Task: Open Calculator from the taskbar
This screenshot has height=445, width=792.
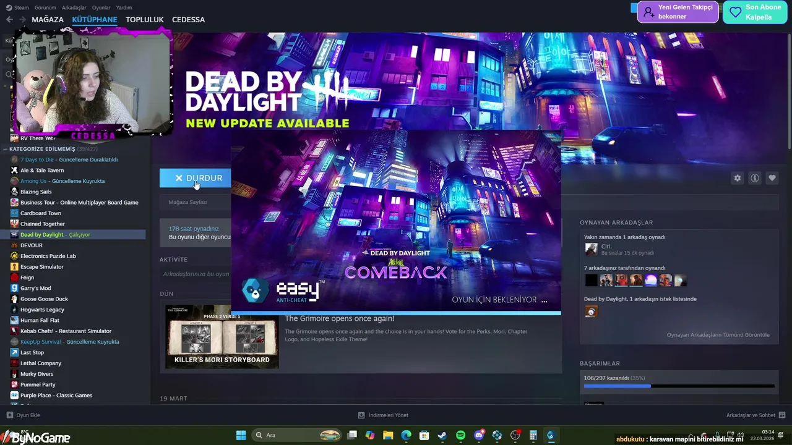Action: tap(533, 435)
